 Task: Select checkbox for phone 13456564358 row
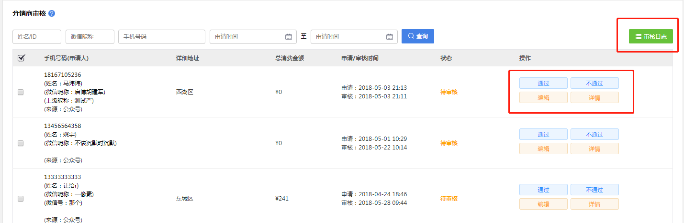pos(21,143)
